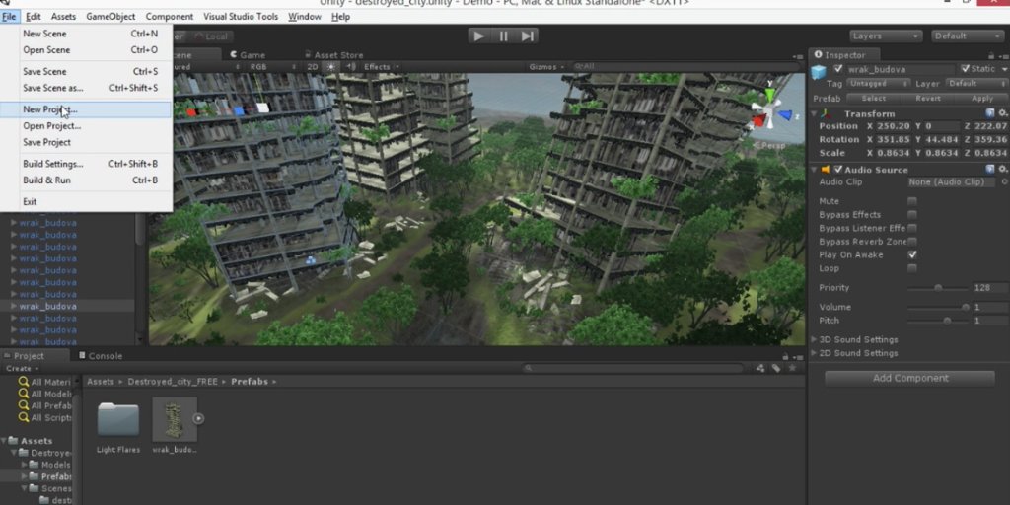Click the favorites star icon in Project
The image size is (1010, 505).
(x=792, y=369)
